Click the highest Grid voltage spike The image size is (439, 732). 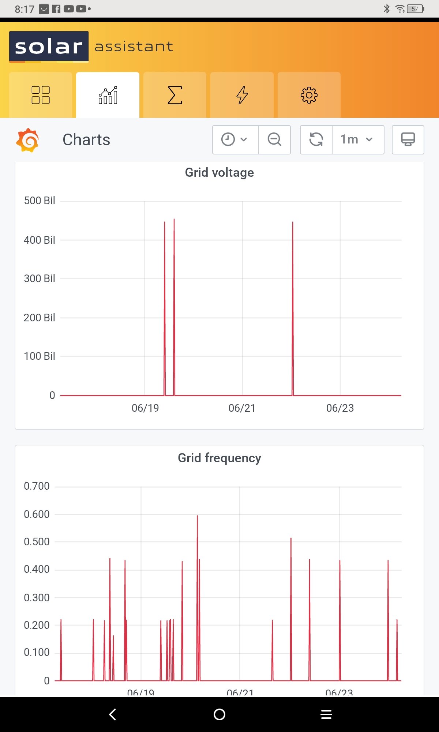click(174, 220)
